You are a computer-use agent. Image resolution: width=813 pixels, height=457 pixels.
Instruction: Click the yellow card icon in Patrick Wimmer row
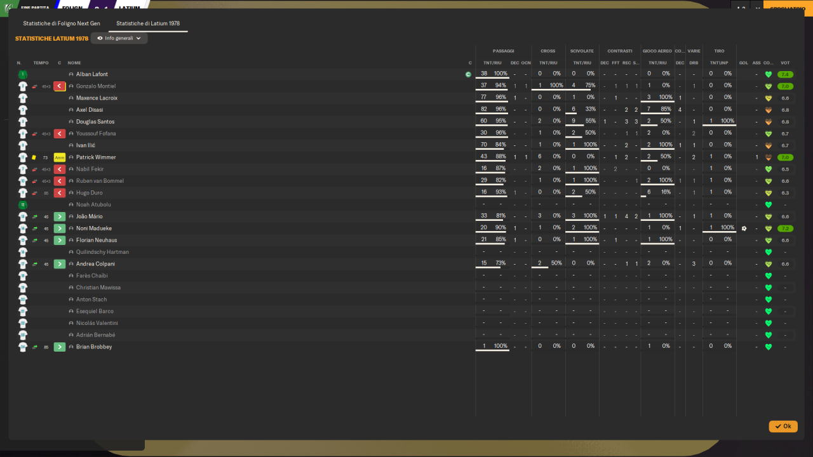[34, 157]
